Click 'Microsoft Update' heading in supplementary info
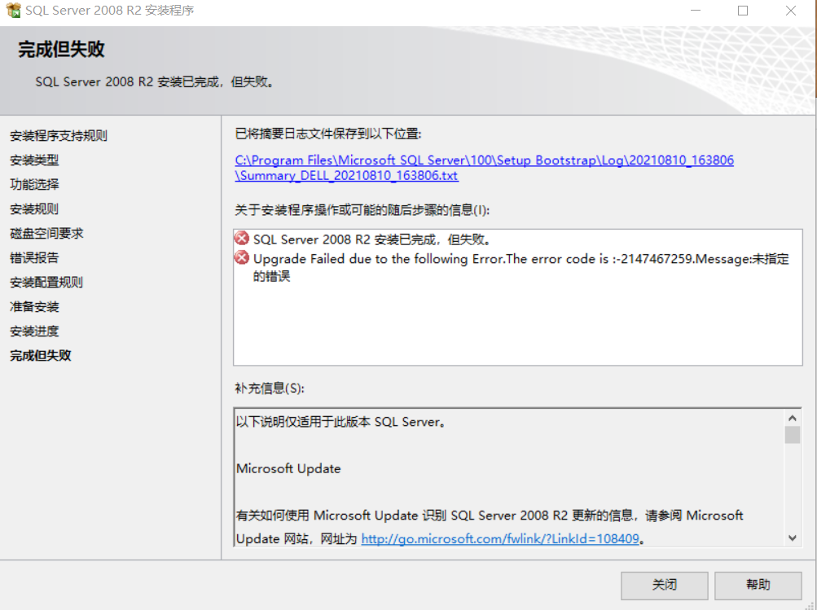The image size is (817, 610). [288, 468]
